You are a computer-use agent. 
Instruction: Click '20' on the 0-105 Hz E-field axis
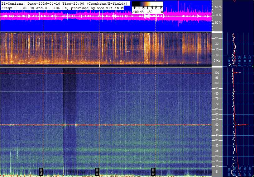(x=217, y=156)
